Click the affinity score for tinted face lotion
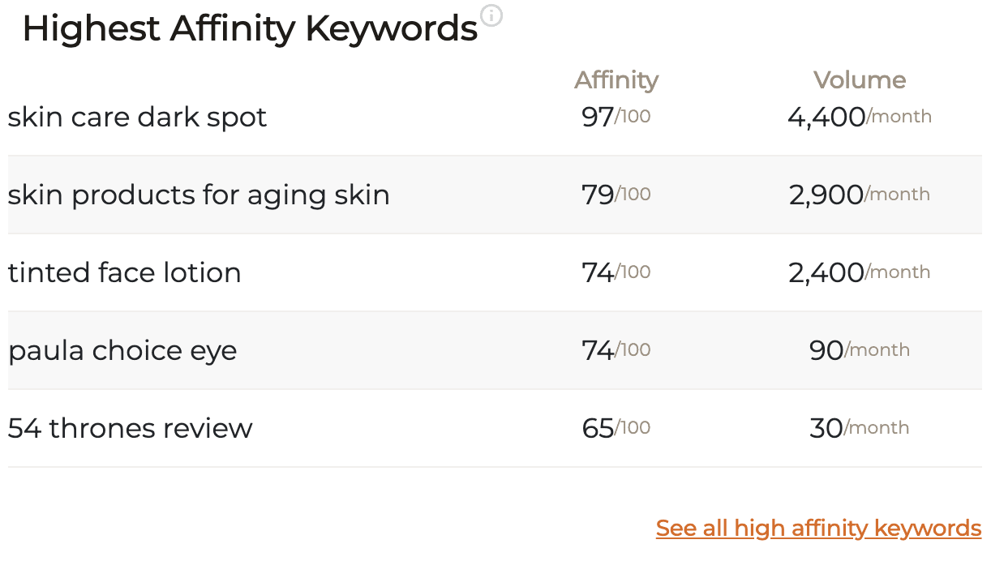The image size is (991, 561). point(616,273)
